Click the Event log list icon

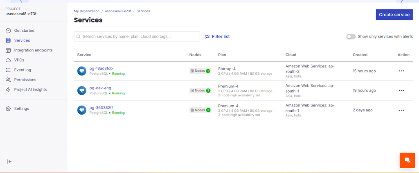click(x=8, y=70)
